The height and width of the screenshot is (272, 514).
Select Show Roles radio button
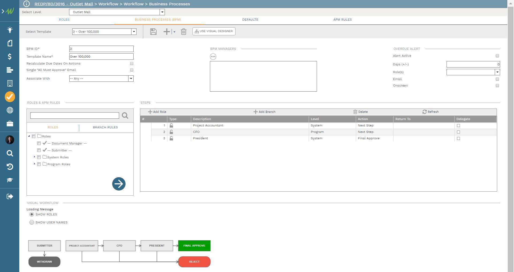click(32, 214)
